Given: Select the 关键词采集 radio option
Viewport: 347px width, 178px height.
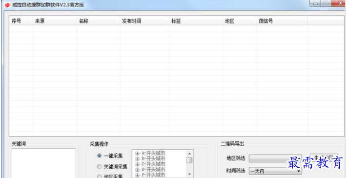Looking at the screenshot, I should pos(100,166).
